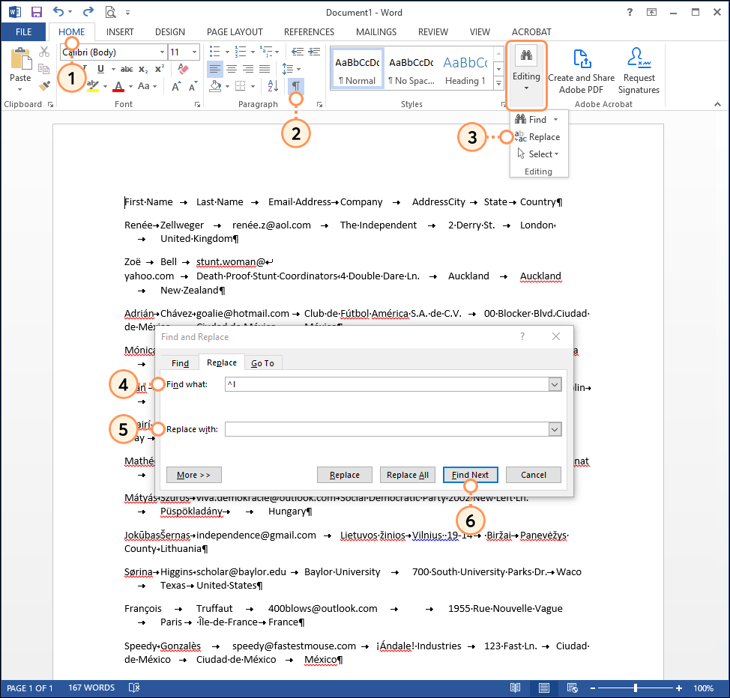
Task: Toggle underline formatting
Action: pos(100,69)
